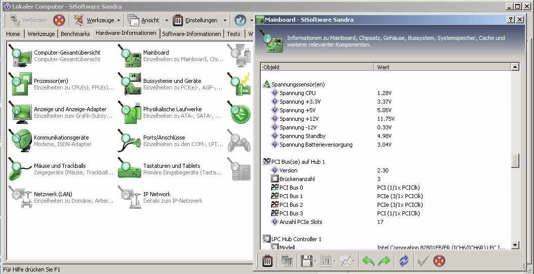Screen dimensions: 534x274
Task: Select the Spannung Batterieversorgung row
Action: tap(386, 145)
